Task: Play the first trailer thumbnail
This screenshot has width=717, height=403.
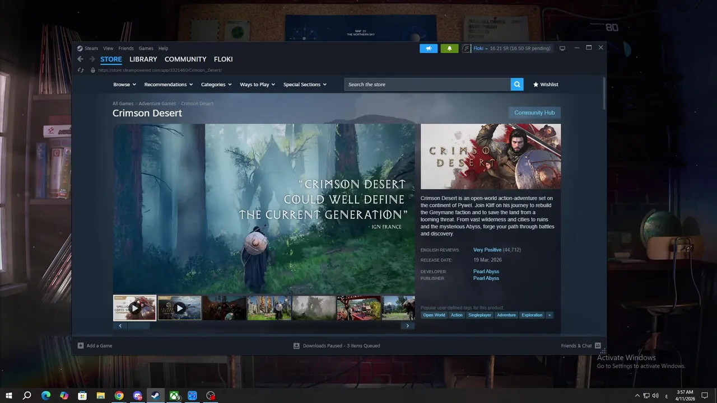Action: click(x=134, y=308)
